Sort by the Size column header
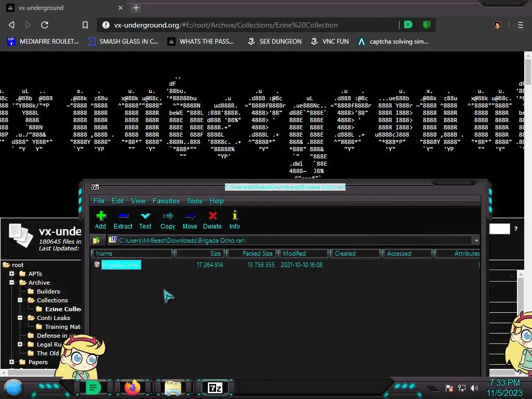 point(201,254)
